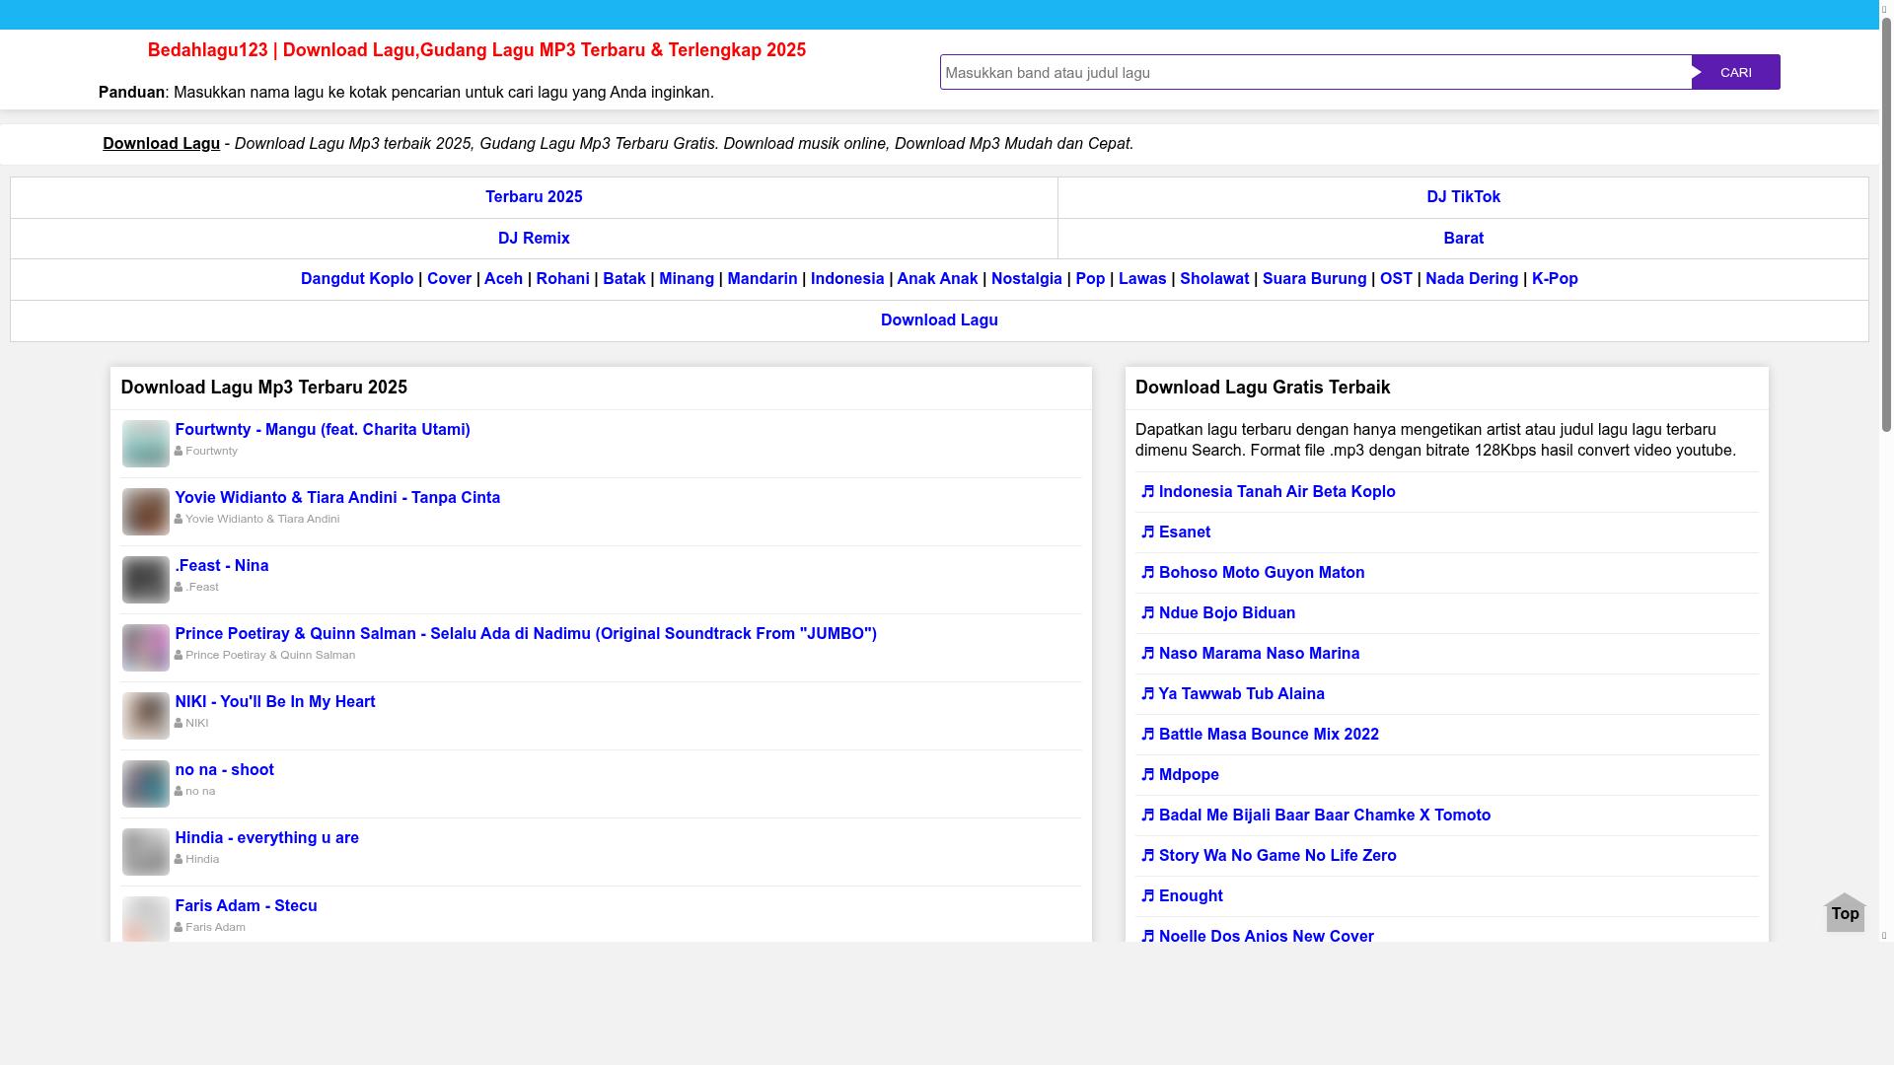This screenshot has width=1894, height=1065.
Task: Click the Top scroll arrow icon
Action: click(x=1845, y=912)
